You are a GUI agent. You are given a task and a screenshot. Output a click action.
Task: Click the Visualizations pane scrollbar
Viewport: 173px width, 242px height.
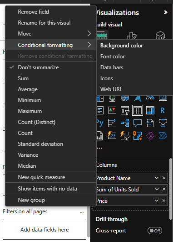(x=171, y=189)
